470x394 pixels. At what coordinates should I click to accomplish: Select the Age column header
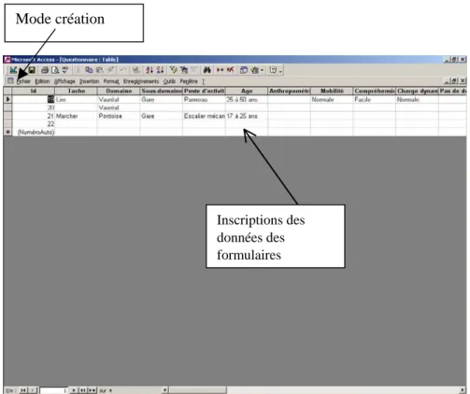pyautogui.click(x=247, y=91)
